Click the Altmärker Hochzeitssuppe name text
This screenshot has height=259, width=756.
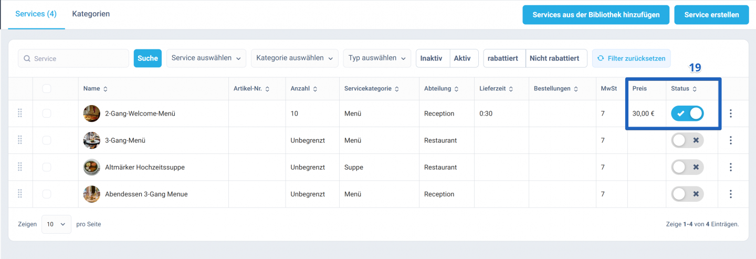145,167
